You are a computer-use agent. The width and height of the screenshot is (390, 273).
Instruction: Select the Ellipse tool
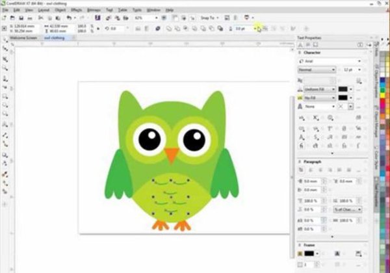[5, 105]
